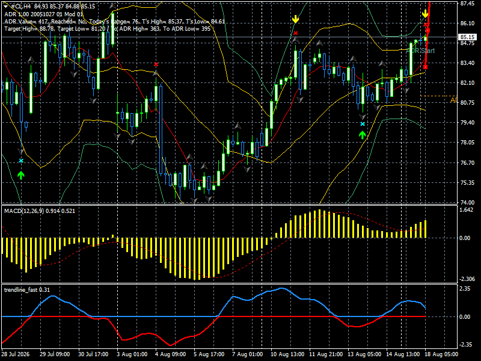The image size is (481, 361).
Task: Click the '4 Aug 09:00' time label
Action: click(171, 354)
